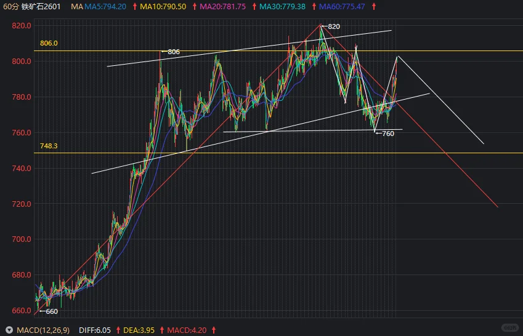Click the 660.0 price axis label
523x336 pixels.
[22, 311]
